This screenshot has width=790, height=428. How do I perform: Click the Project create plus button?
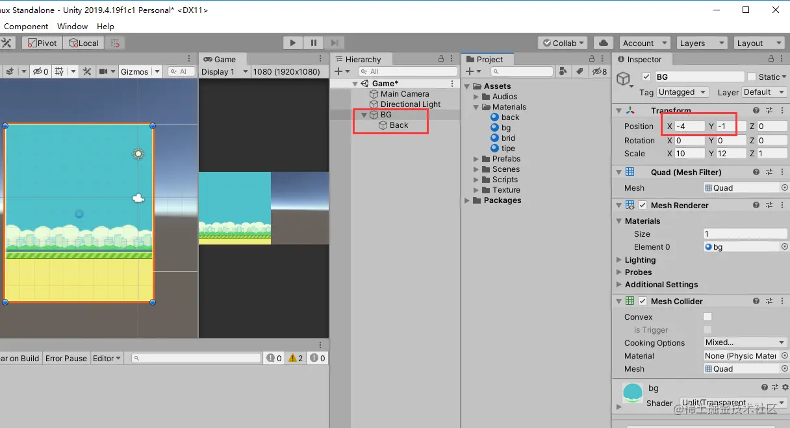coord(473,71)
